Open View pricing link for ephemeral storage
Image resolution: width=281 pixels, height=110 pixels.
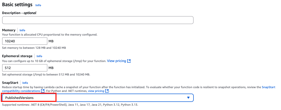click(x=116, y=61)
